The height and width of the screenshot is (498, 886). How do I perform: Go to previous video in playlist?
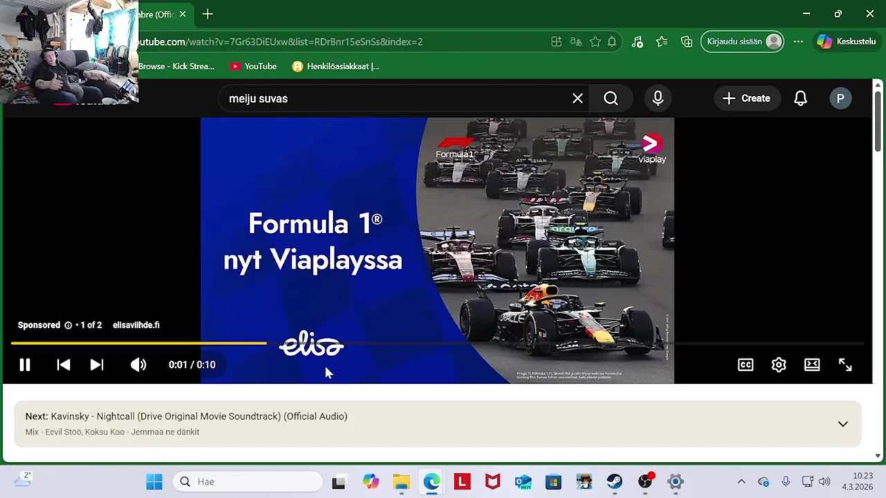(x=63, y=365)
